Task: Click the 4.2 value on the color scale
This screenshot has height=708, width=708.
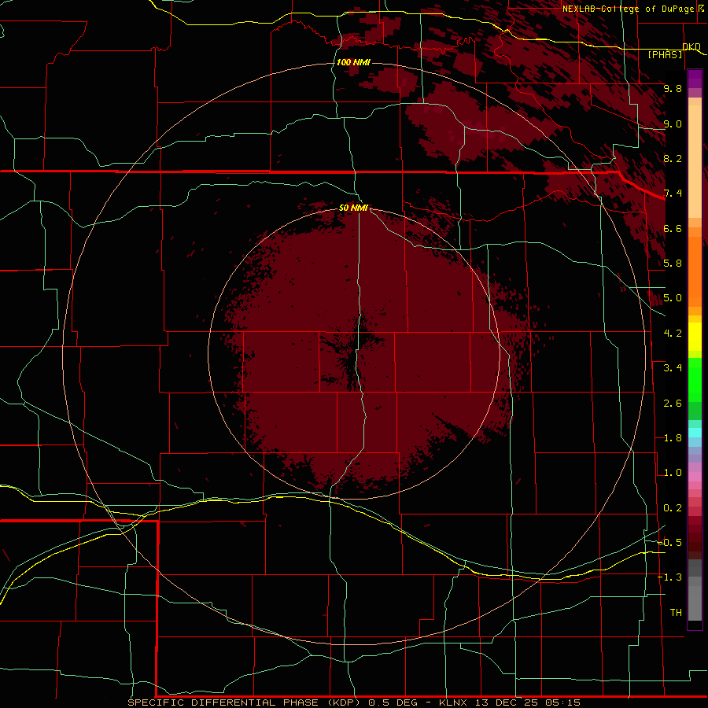Action: [673, 334]
